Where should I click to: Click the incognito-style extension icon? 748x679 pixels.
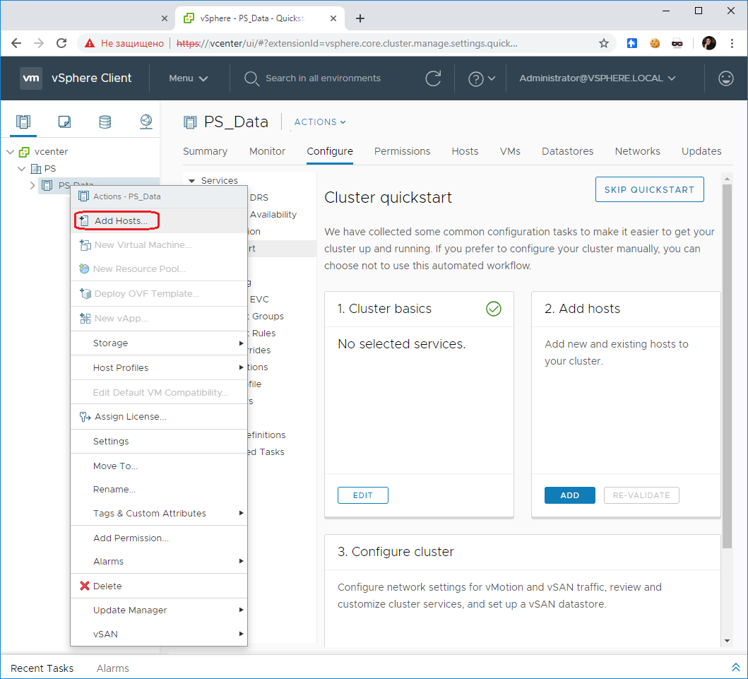coord(677,43)
